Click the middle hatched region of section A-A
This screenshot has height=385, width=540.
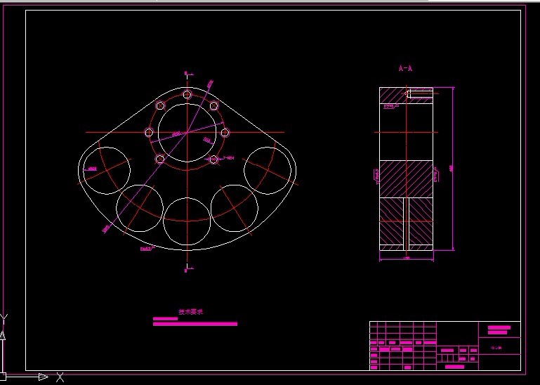coord(406,179)
